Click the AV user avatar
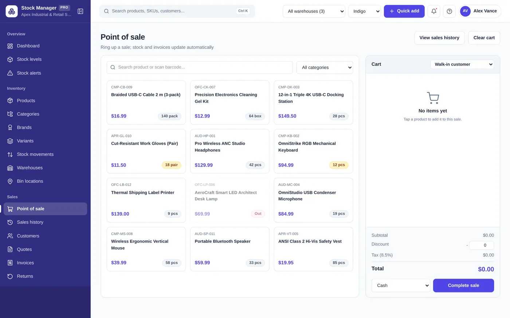Viewport: 510px width, 318px height. [x=465, y=11]
